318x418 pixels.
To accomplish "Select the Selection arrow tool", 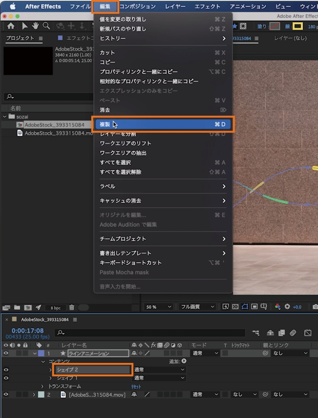I will tap(25, 26).
